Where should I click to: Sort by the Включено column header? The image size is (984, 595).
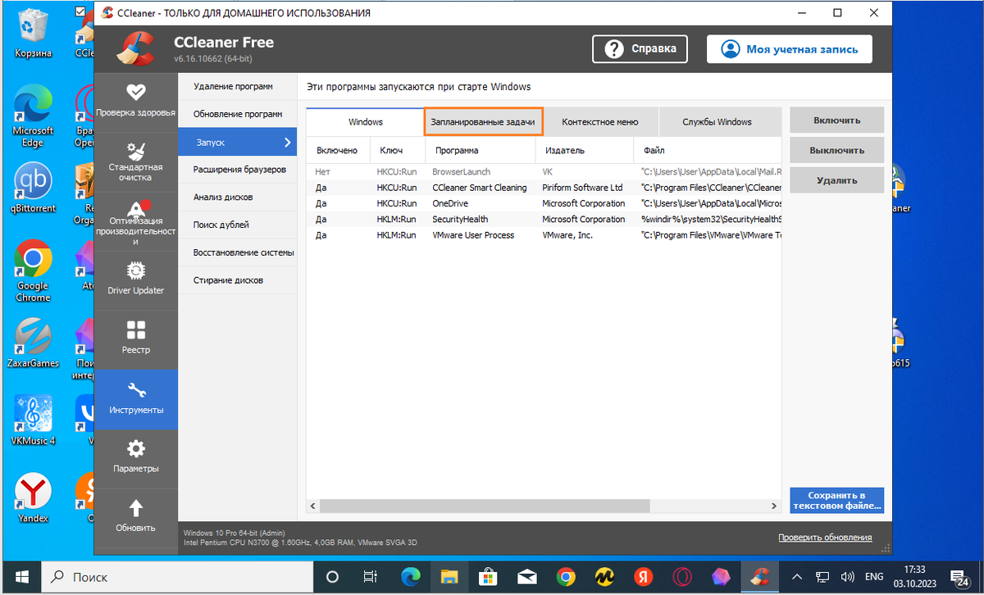[339, 151]
